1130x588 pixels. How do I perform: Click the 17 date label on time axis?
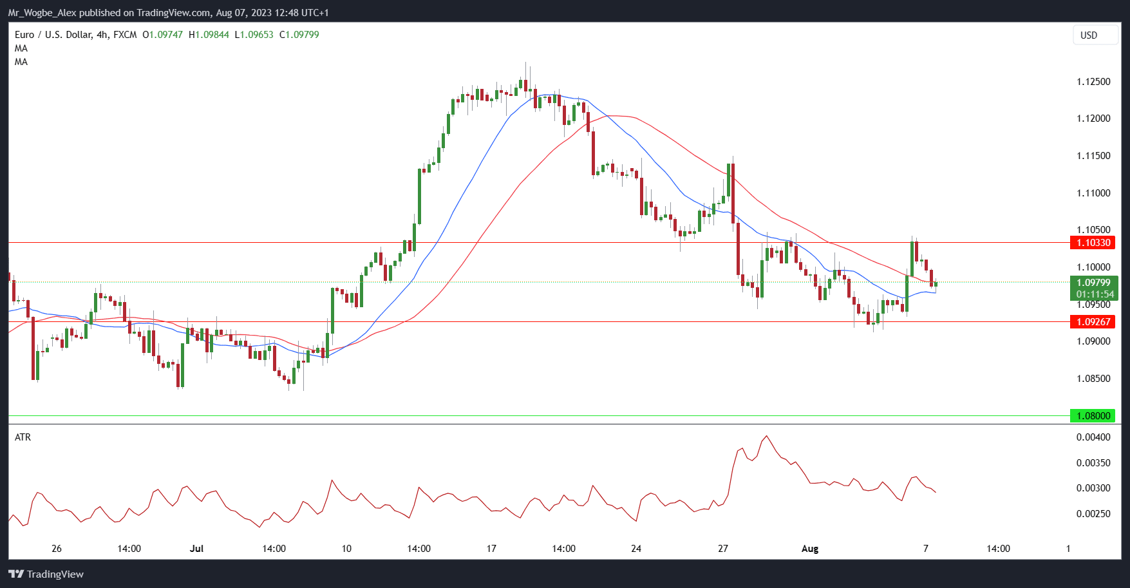point(491,549)
